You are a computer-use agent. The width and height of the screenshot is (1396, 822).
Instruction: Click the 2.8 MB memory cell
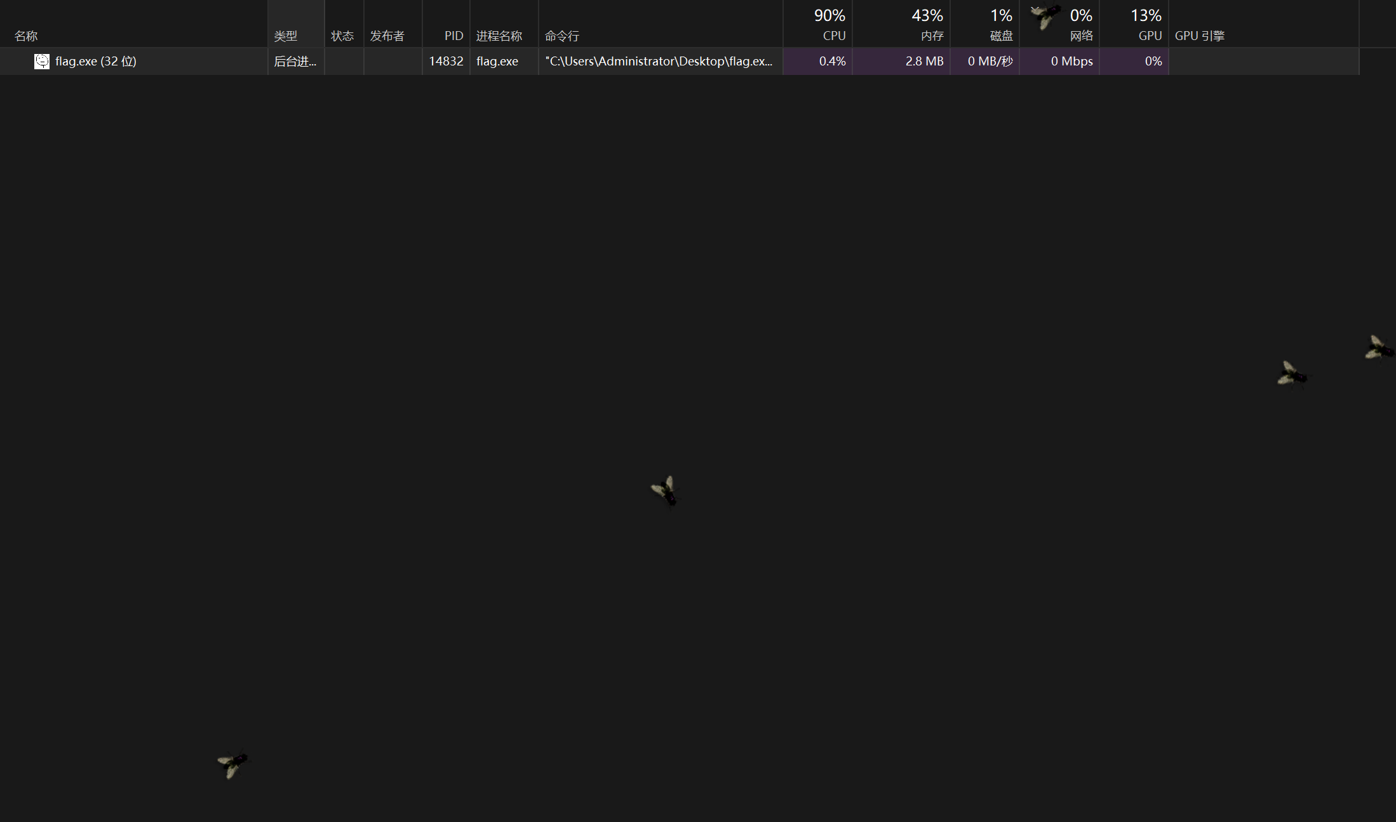coord(924,61)
